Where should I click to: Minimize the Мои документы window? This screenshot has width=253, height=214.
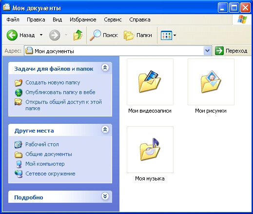pos(223,8)
